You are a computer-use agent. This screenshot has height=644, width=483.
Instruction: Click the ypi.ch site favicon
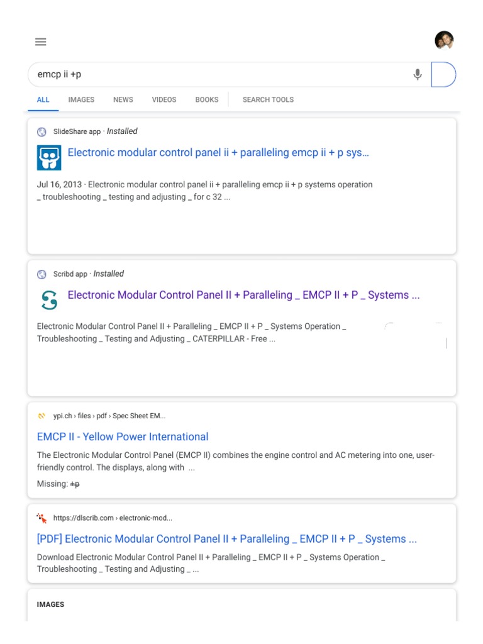point(42,416)
